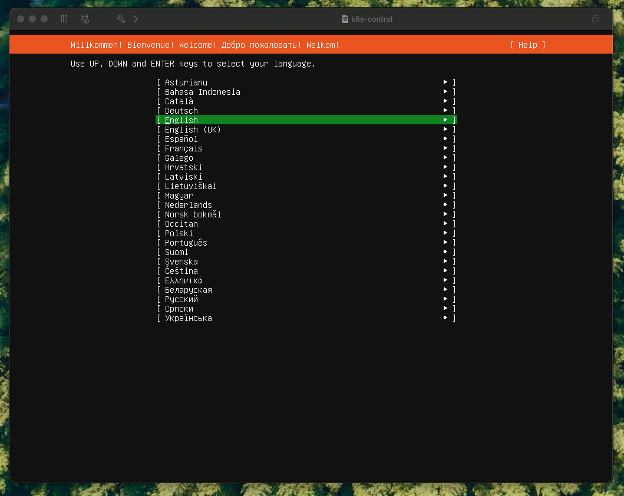Expand toolbar chevron next to the wrench
The image size is (624, 496).
pos(136,19)
